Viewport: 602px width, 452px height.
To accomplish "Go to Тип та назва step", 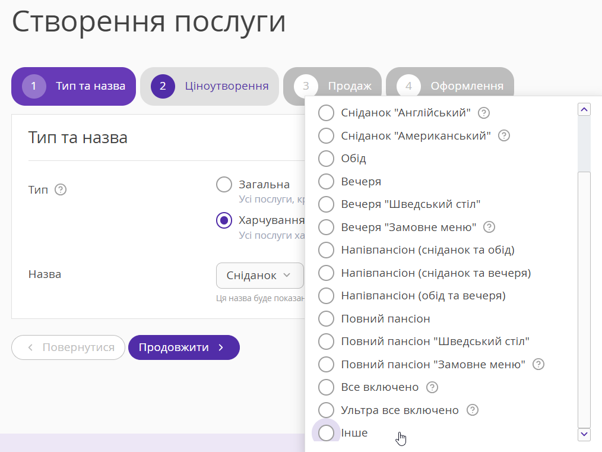I will click(74, 86).
